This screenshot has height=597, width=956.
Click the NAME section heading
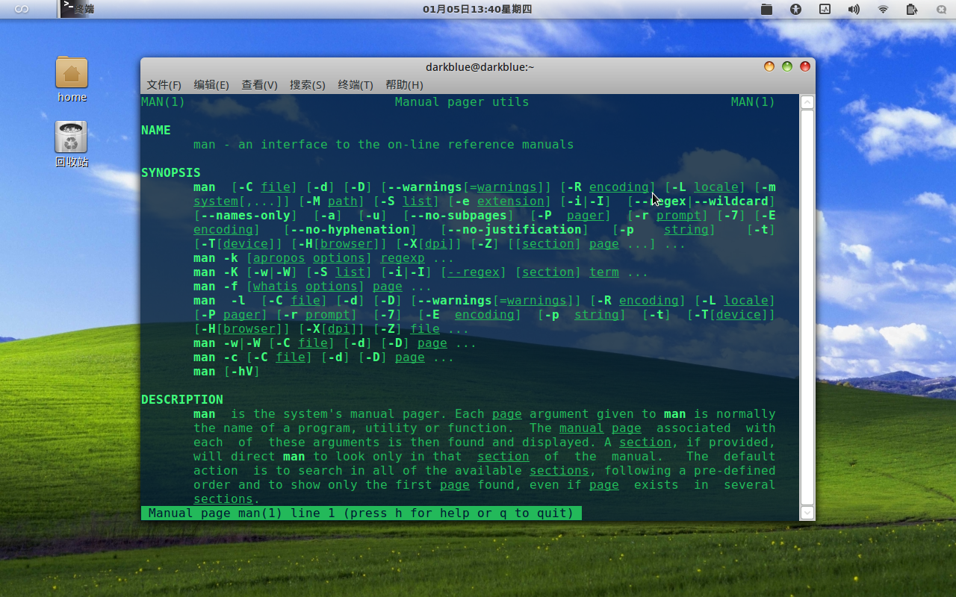tap(156, 131)
